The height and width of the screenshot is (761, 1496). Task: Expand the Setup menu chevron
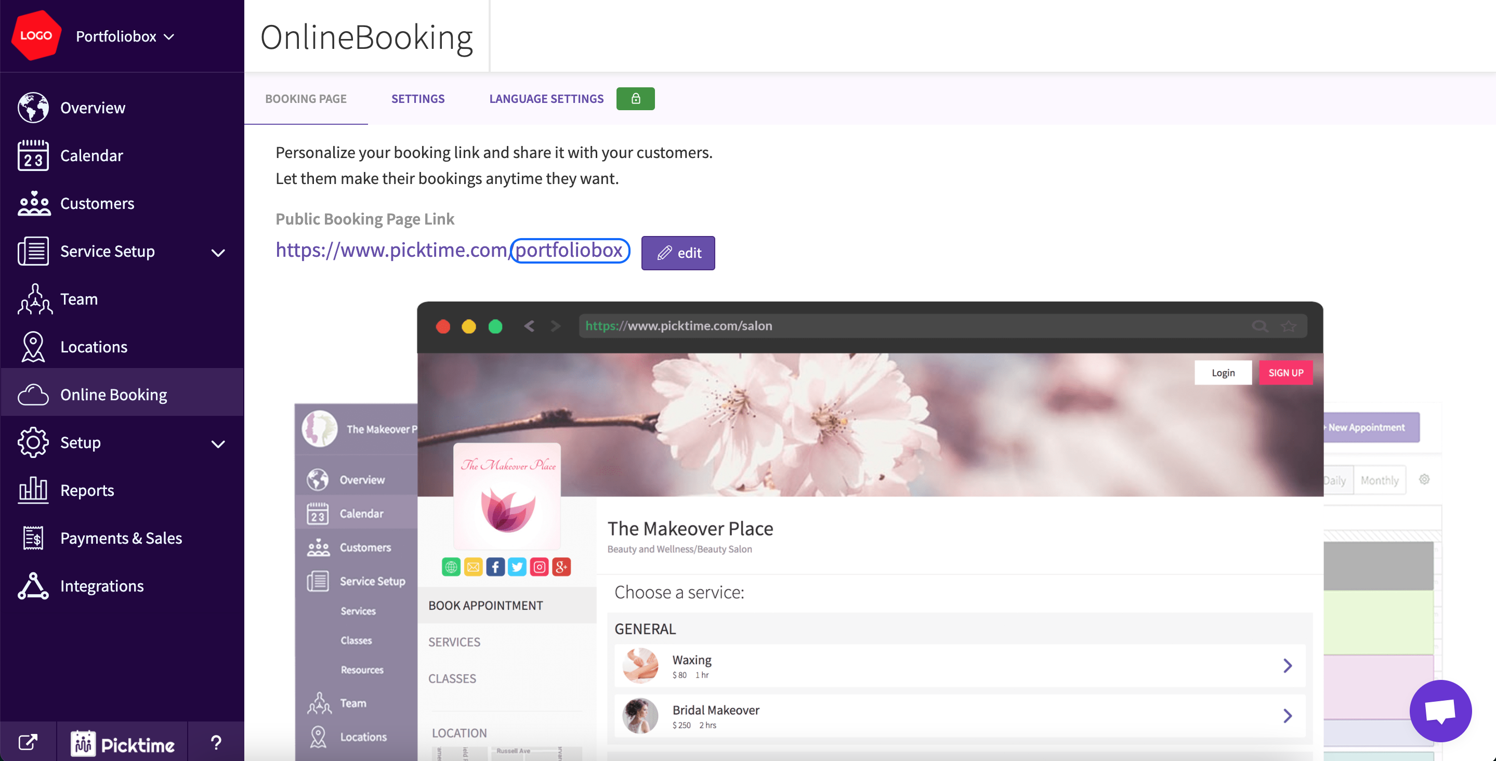(x=218, y=444)
